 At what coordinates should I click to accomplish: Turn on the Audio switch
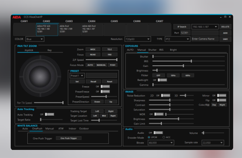coord(158,133)
